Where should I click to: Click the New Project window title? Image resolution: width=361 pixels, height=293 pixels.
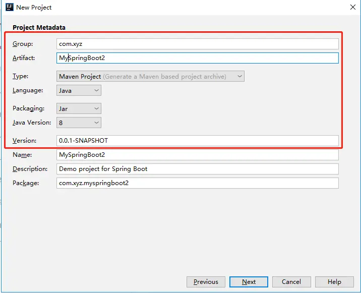tap(34, 8)
